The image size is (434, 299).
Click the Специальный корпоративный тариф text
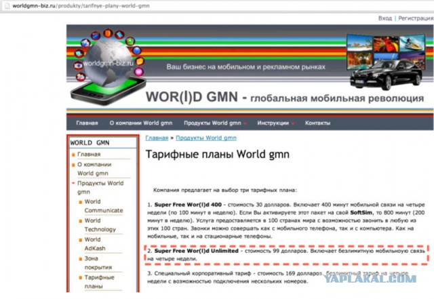(x=203, y=273)
